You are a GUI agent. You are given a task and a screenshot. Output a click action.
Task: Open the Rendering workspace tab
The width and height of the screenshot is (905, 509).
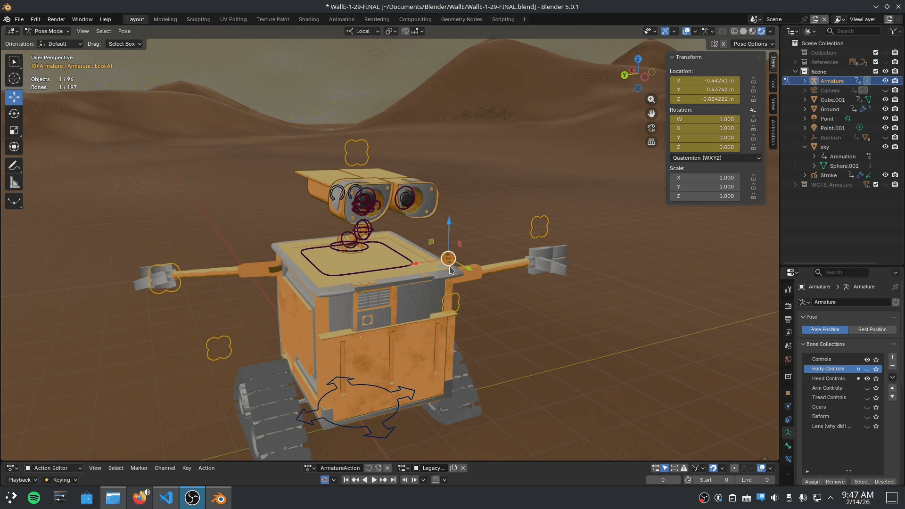point(377,19)
